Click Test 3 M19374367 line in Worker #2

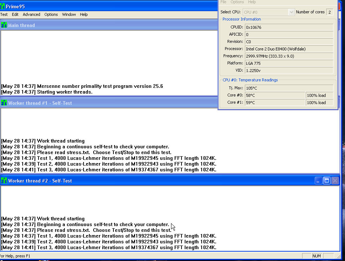pyautogui.click(x=109, y=247)
